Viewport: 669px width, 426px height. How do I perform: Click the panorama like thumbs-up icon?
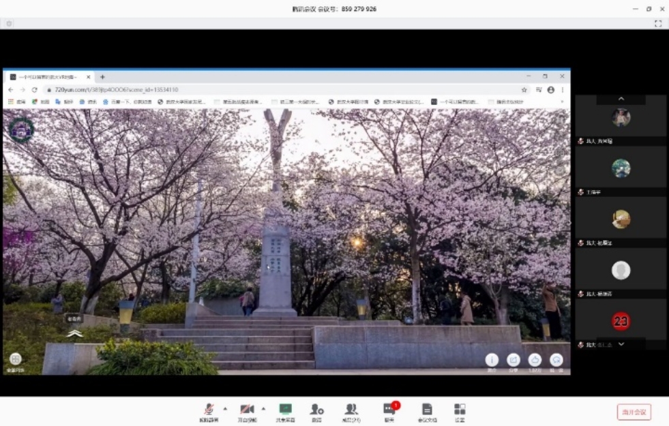pos(535,360)
